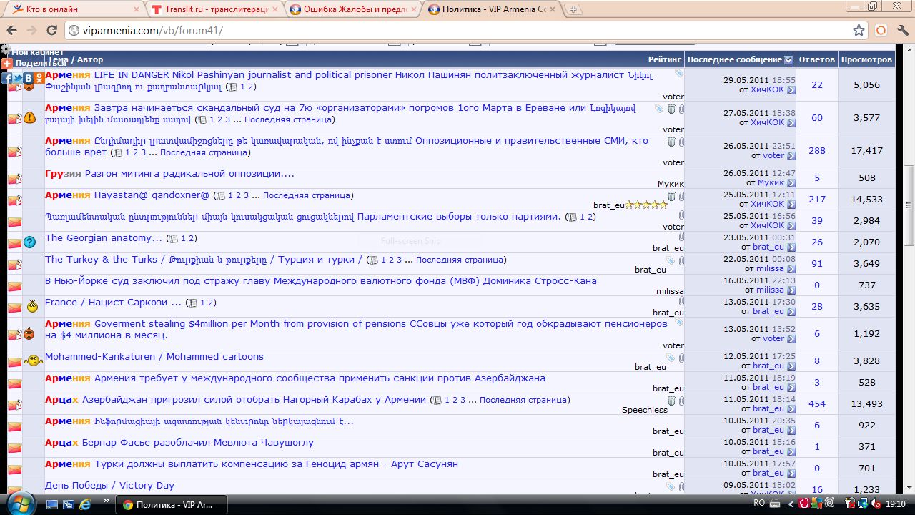The width and height of the screenshot is (915, 515).
Task: Launch Internet Explorer from the quick launch bar
Action: [85, 504]
